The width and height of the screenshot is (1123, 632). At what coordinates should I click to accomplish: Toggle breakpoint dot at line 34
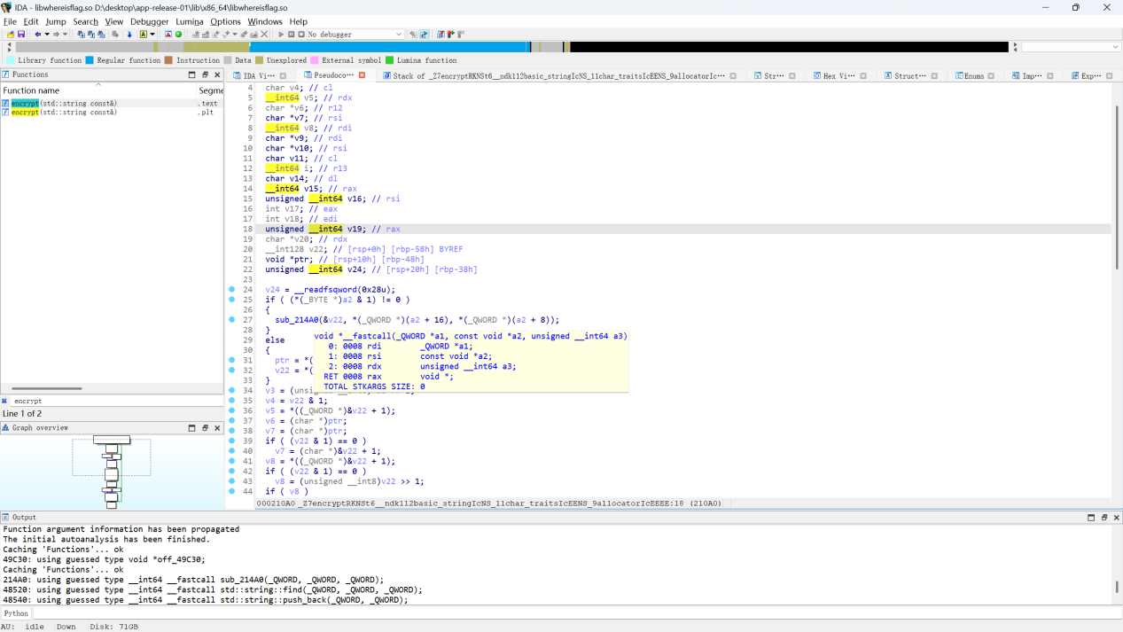click(x=232, y=390)
